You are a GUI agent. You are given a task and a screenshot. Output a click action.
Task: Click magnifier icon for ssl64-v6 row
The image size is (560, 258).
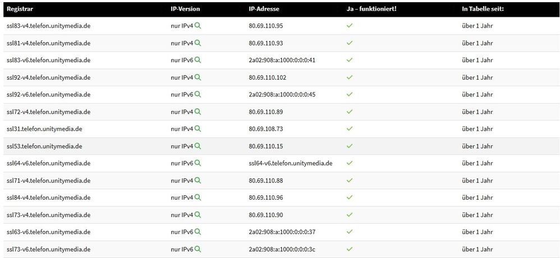point(198,163)
